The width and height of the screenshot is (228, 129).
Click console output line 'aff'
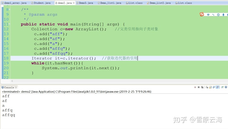(x=6, y=96)
